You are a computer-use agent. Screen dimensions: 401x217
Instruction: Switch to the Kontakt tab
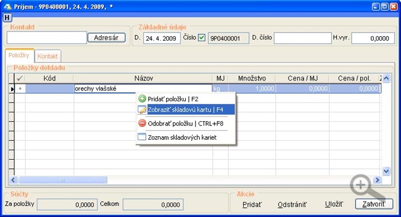coord(48,56)
